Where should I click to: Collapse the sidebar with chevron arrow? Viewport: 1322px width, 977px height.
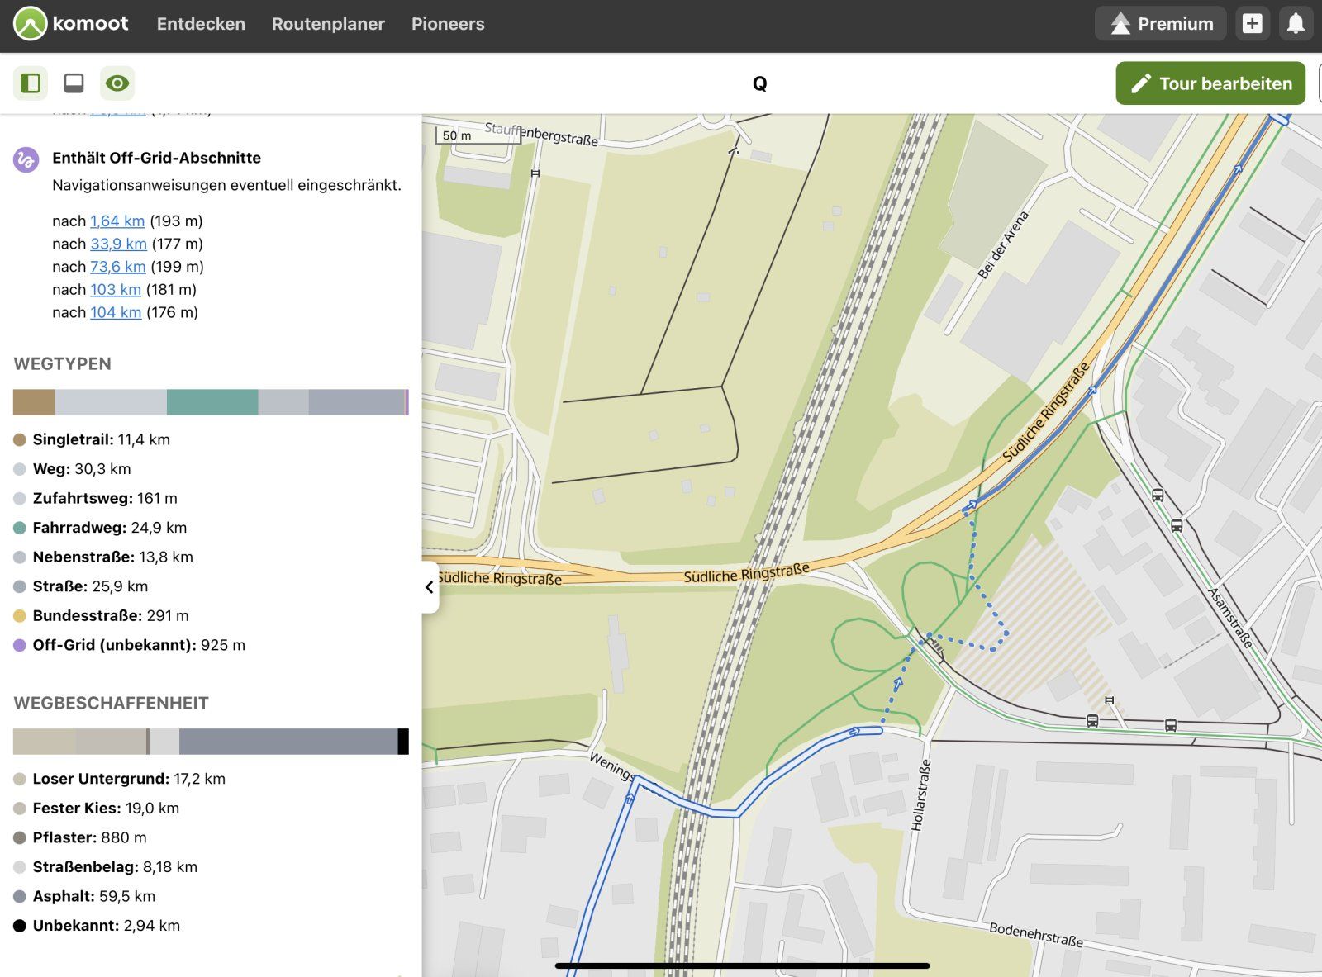pyautogui.click(x=429, y=587)
